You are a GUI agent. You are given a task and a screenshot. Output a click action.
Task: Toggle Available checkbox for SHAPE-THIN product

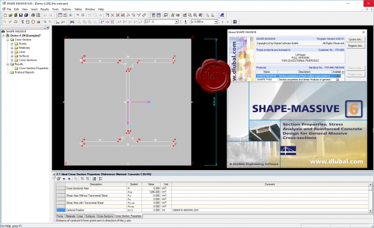point(337,79)
